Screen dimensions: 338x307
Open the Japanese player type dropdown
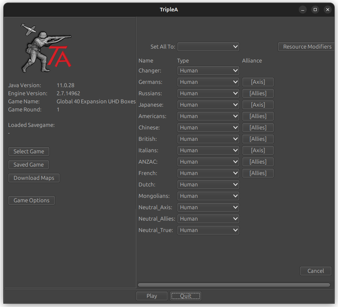pyautogui.click(x=208, y=105)
